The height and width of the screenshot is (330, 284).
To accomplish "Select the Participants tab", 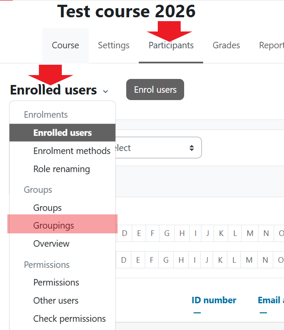I will [171, 45].
